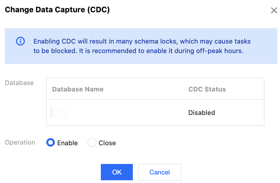Click the dialog title Change Data Capture (CDC)
This screenshot has height=183, width=280.
point(57,10)
